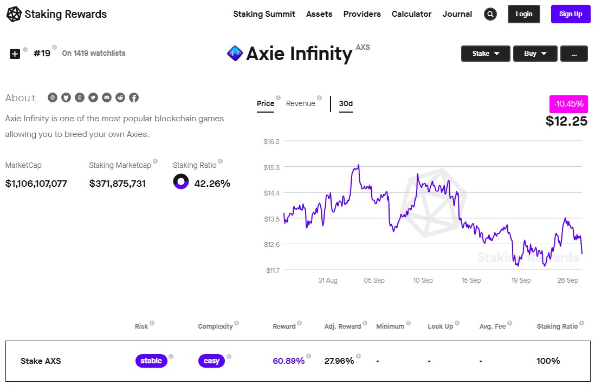The height and width of the screenshot is (385, 595).
Task: Click info icon beside About-section Staking Ratio
Action: (221, 161)
